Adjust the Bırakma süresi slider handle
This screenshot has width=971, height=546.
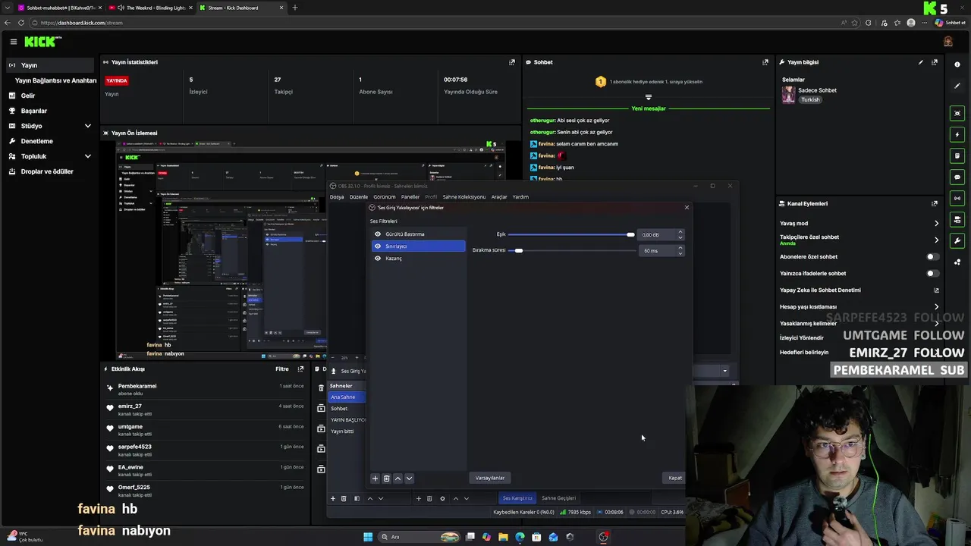(x=519, y=250)
